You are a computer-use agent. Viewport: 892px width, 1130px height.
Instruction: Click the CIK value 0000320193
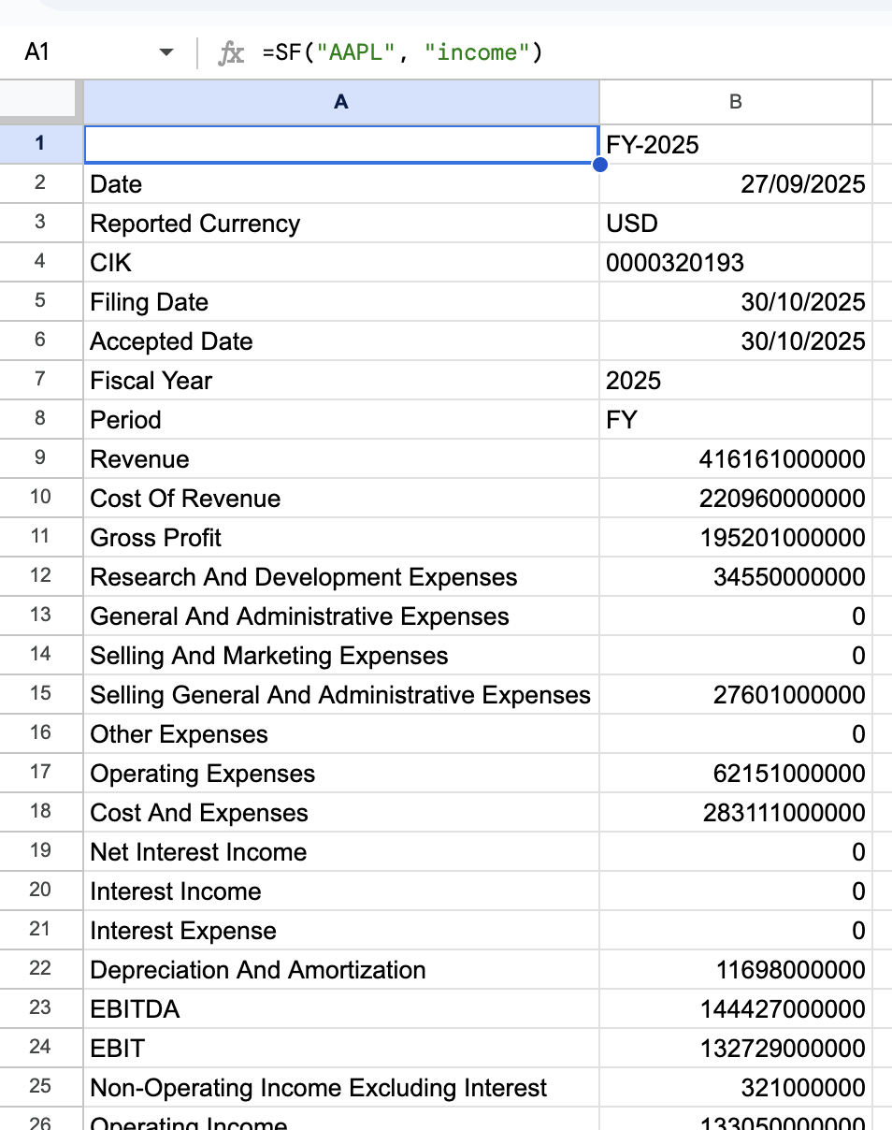pos(735,262)
